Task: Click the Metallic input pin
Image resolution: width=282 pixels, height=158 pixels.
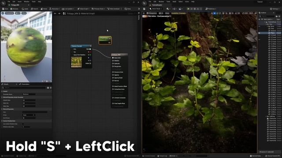Action: 113,61
